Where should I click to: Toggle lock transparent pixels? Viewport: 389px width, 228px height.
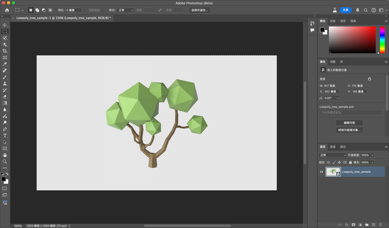[x=328, y=162]
